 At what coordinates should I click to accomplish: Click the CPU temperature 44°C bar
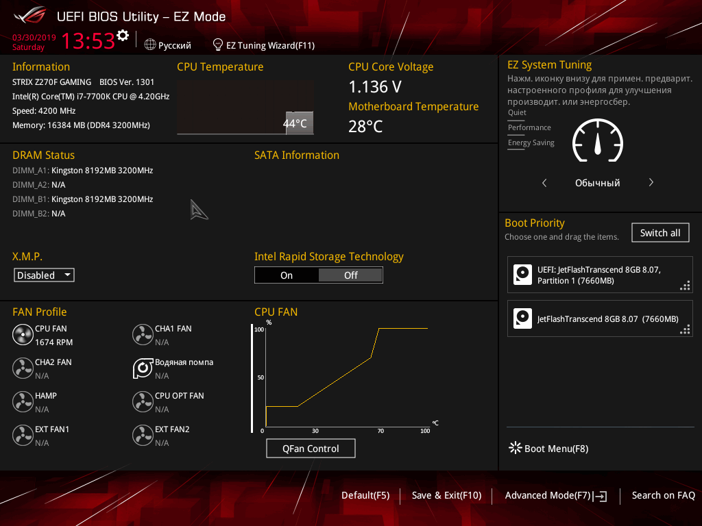point(300,123)
